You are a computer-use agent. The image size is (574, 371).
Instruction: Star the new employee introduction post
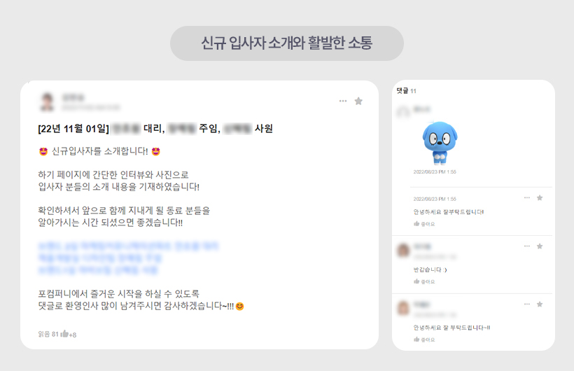358,101
